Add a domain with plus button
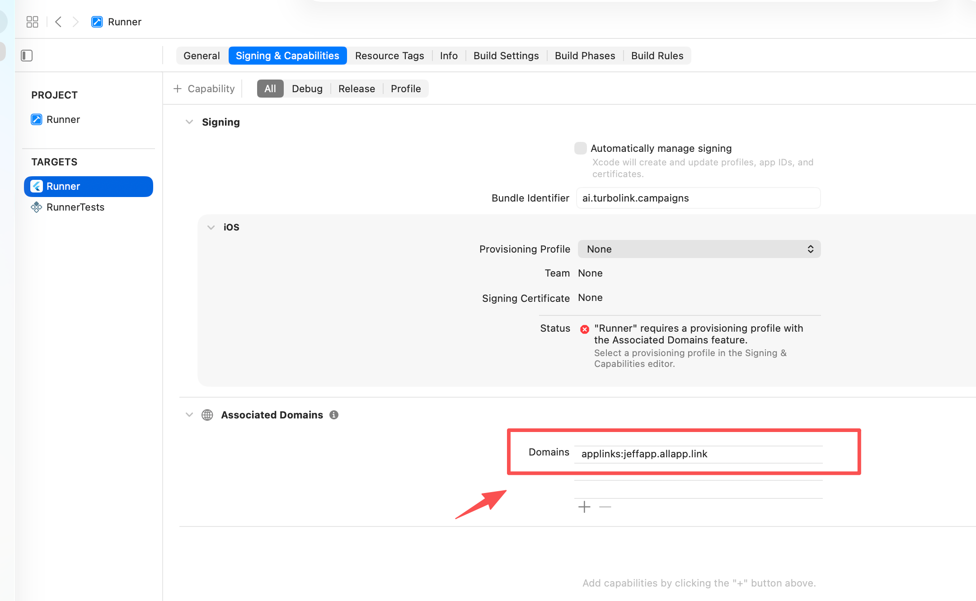 click(x=584, y=507)
